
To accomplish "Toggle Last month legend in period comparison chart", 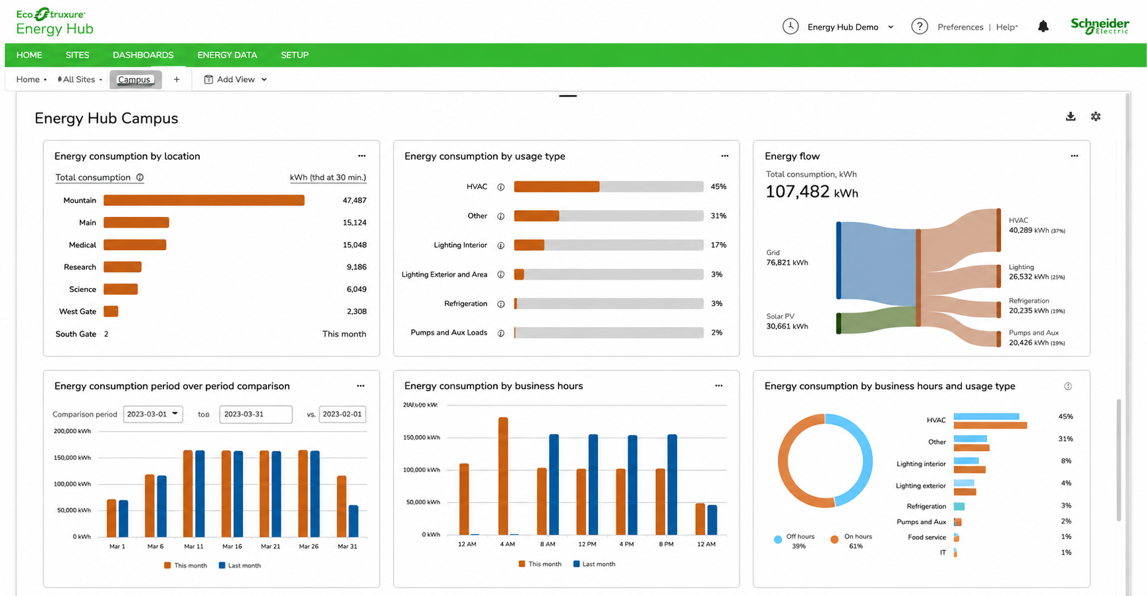I will (x=240, y=566).
